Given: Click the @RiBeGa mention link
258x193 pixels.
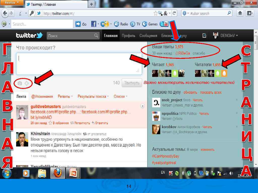Looking at the screenshot, I should click(182, 53).
